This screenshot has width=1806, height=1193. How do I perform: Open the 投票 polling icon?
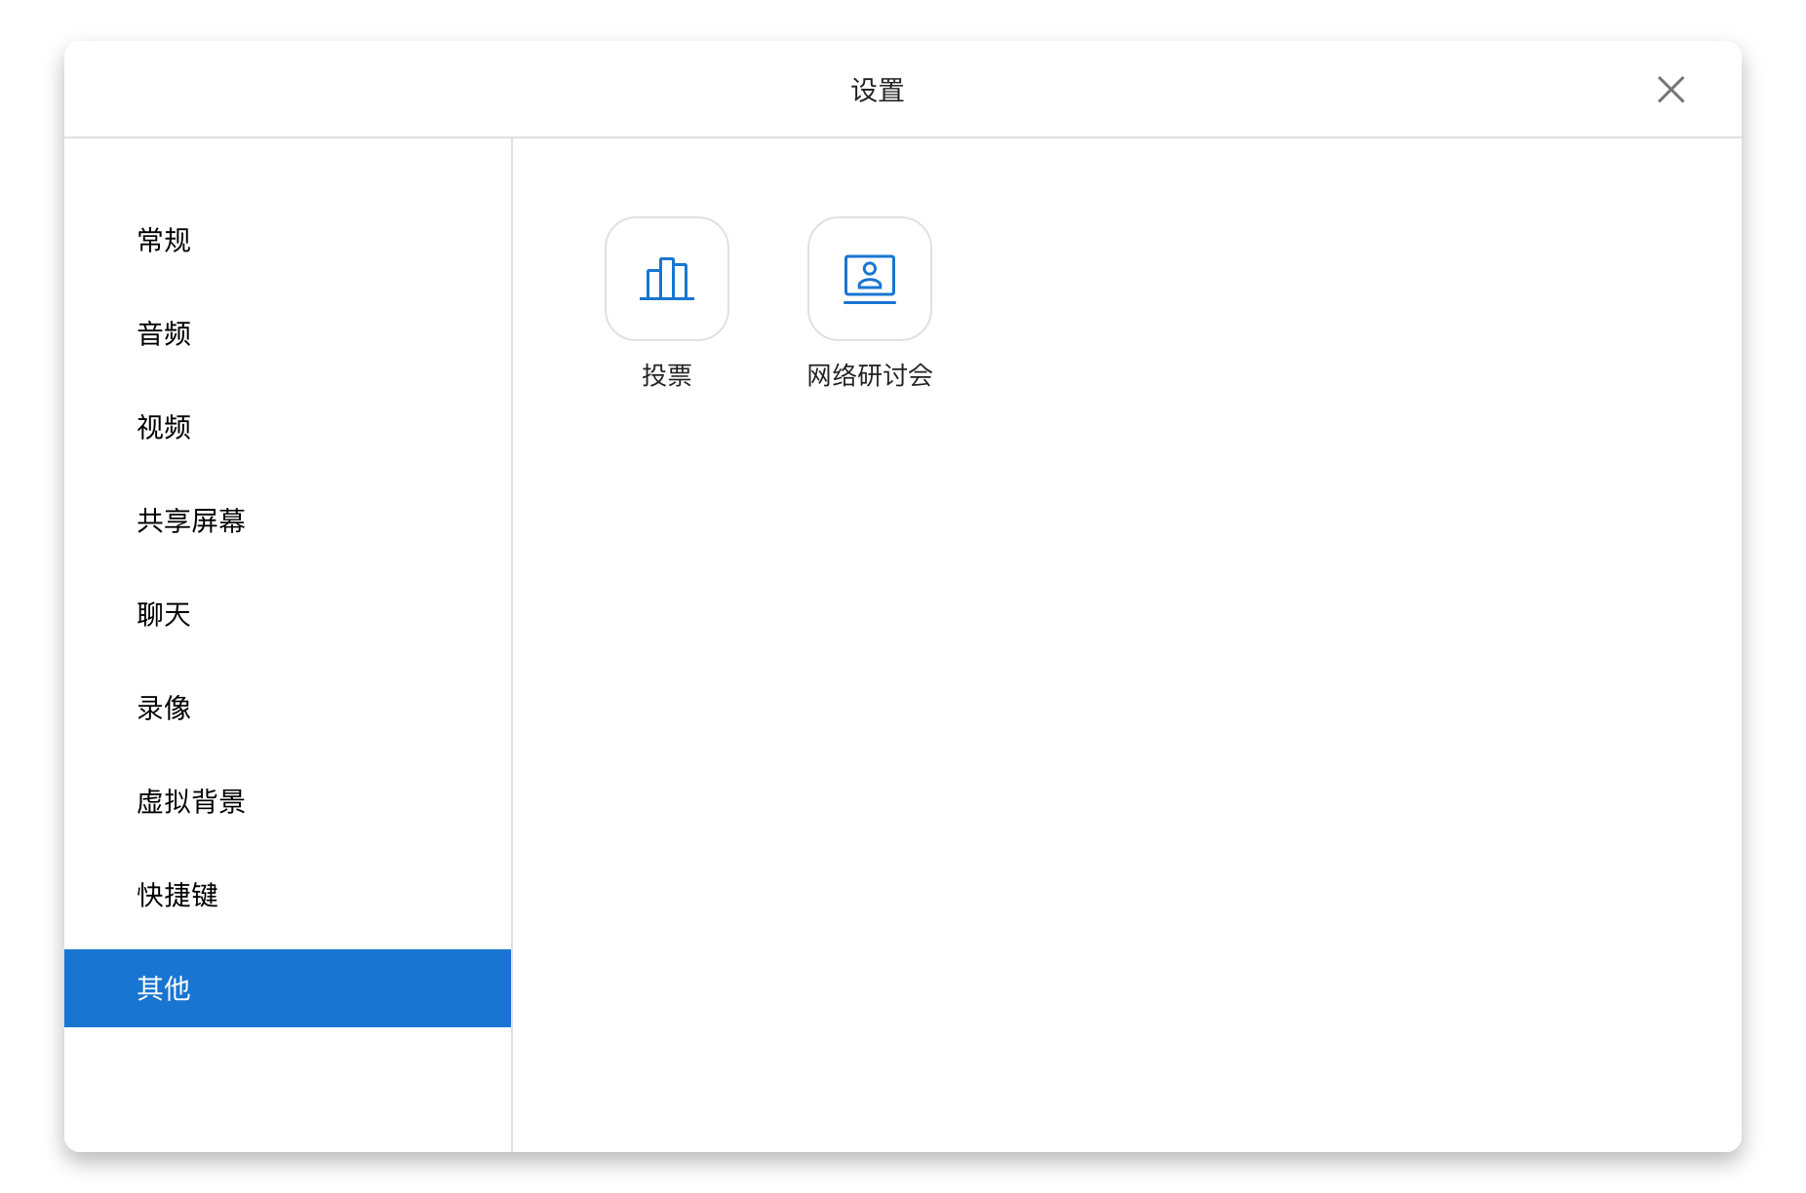667,279
